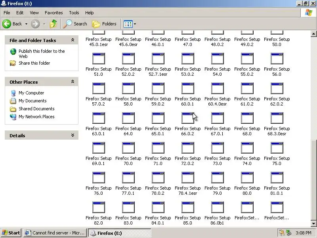
Task: Go to My Documents
Action: (x=32, y=101)
